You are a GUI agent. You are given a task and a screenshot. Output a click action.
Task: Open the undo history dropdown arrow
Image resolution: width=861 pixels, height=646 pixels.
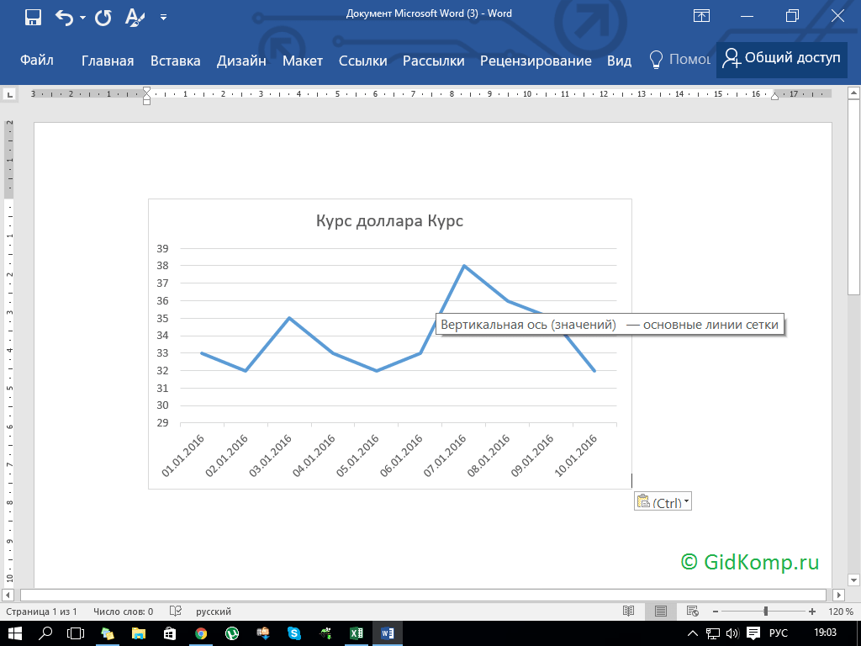click(82, 17)
